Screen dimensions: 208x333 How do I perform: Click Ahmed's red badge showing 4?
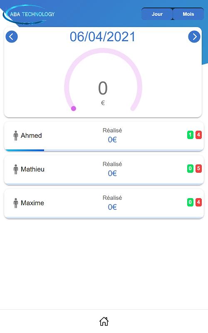click(x=198, y=134)
